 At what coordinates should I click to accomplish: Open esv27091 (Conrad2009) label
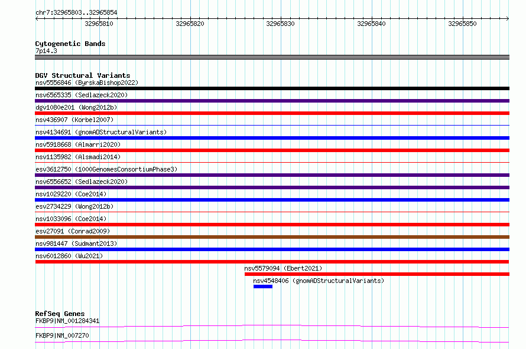pyautogui.click(x=73, y=231)
